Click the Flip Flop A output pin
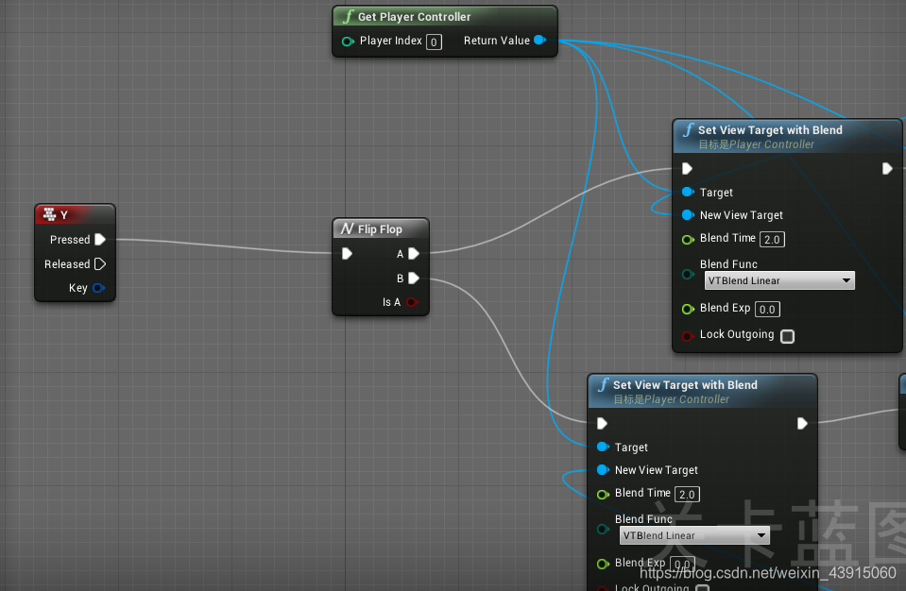Image resolution: width=906 pixels, height=591 pixels. [414, 254]
